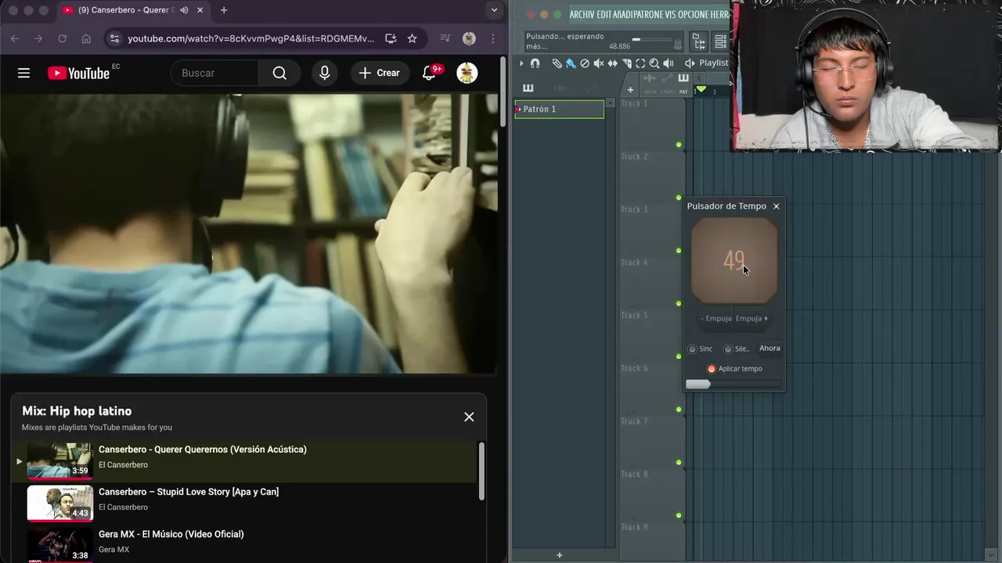Select the Delete tool in playlist toolbar

pos(585,63)
